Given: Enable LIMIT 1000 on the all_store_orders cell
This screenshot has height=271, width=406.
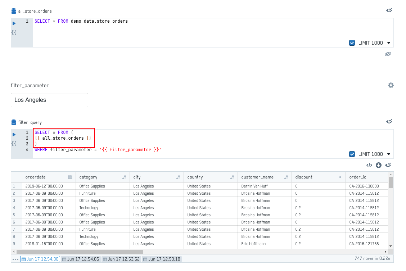Looking at the screenshot, I should (352, 42).
